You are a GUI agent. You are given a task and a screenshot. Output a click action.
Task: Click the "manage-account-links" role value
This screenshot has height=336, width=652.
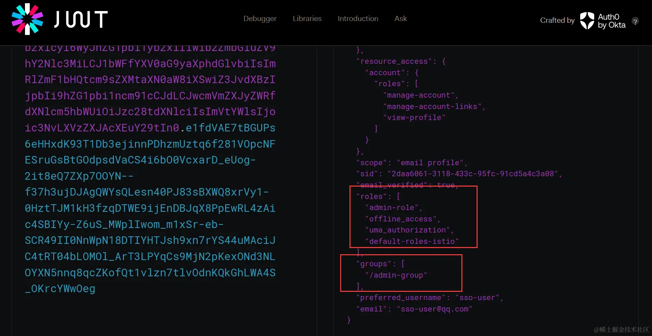[432, 107]
